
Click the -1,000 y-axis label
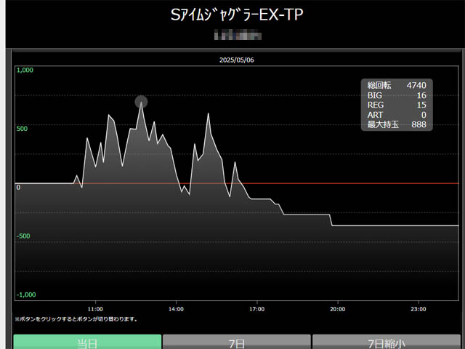coord(26,294)
